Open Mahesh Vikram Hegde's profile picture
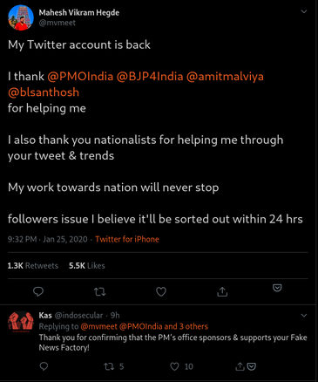The width and height of the screenshot is (318, 382). [x=21, y=17]
